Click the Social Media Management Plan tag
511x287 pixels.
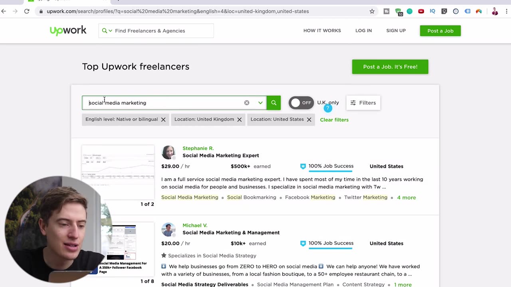point(295,285)
